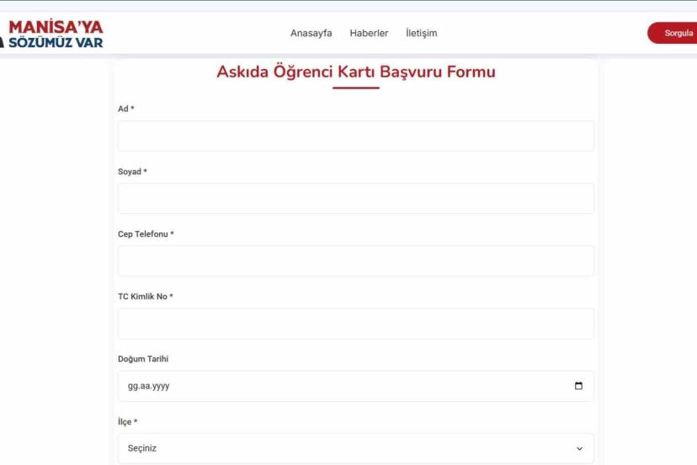This screenshot has height=465, width=697.
Task: Click the 'Ad *' field label
Action: pos(125,109)
